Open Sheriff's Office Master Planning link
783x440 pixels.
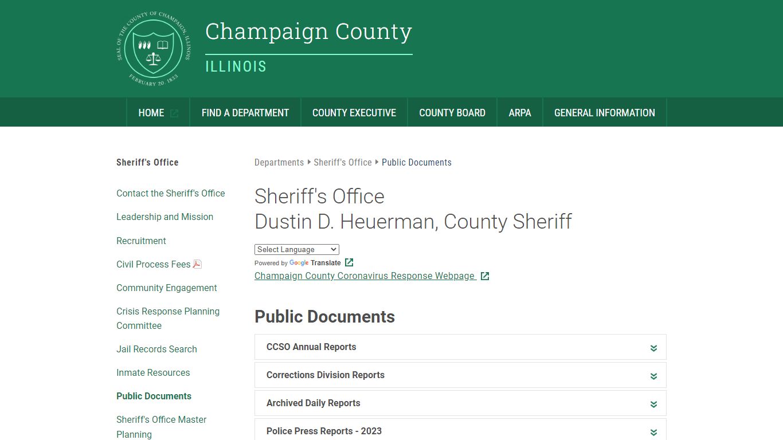point(162,427)
